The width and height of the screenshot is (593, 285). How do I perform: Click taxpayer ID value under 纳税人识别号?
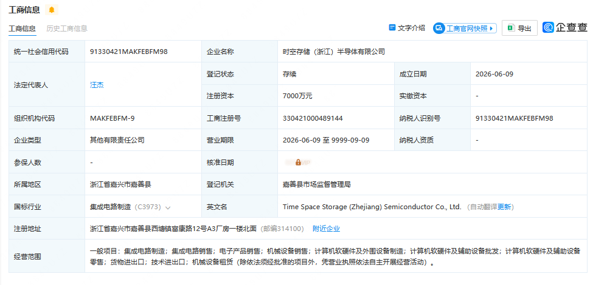515,118
